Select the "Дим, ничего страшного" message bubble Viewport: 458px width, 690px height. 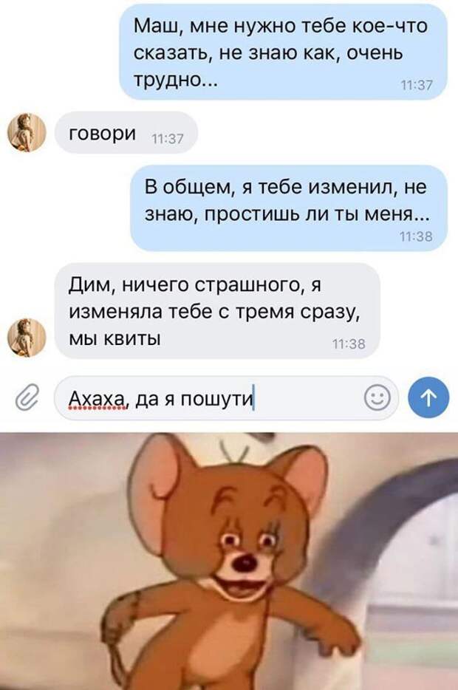tap(218, 310)
